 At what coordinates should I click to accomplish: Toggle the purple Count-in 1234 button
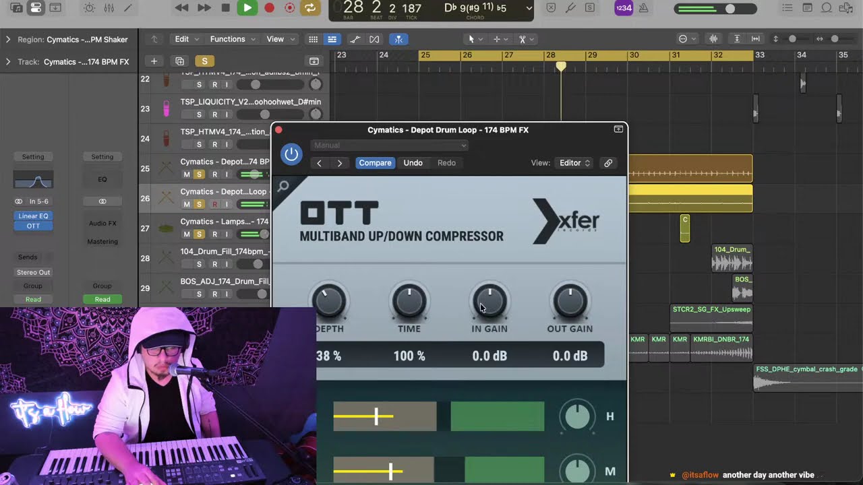624,8
